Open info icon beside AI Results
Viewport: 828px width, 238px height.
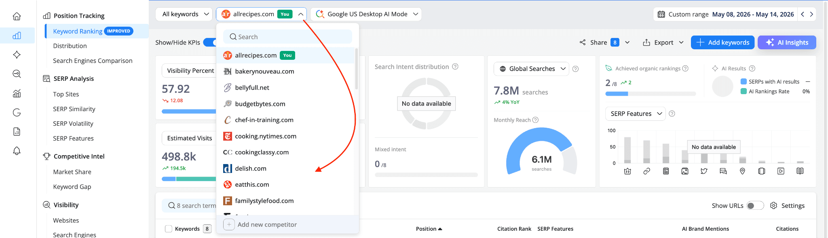click(752, 69)
